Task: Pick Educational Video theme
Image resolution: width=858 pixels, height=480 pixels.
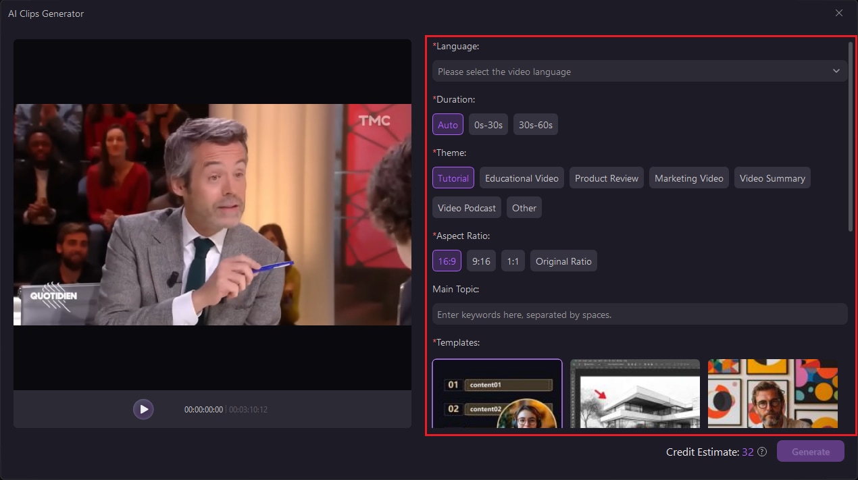Action: (x=522, y=178)
